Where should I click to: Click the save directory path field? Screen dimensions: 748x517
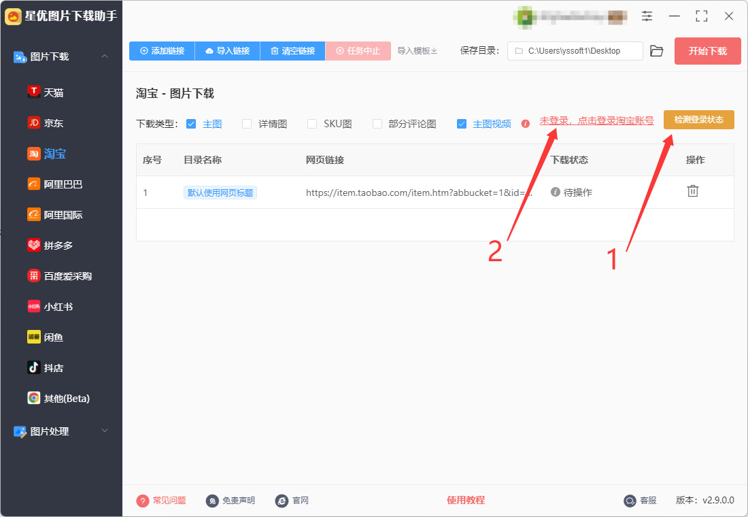[x=575, y=51]
